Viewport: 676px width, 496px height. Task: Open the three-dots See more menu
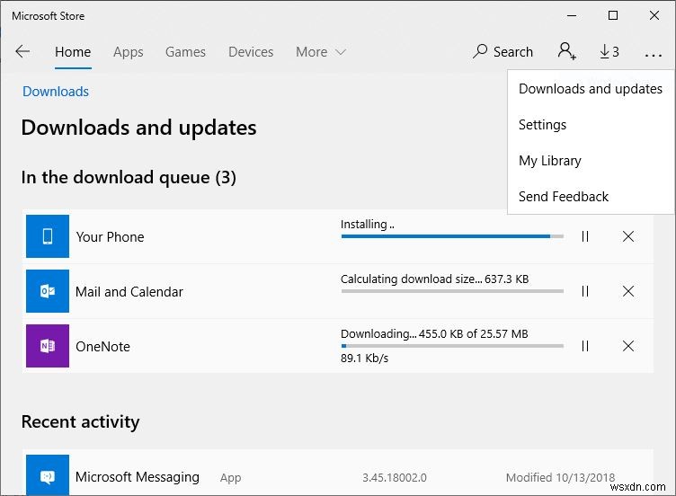pos(654,55)
